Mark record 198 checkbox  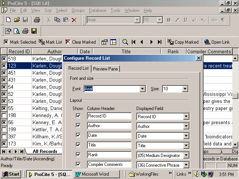coord(4,115)
